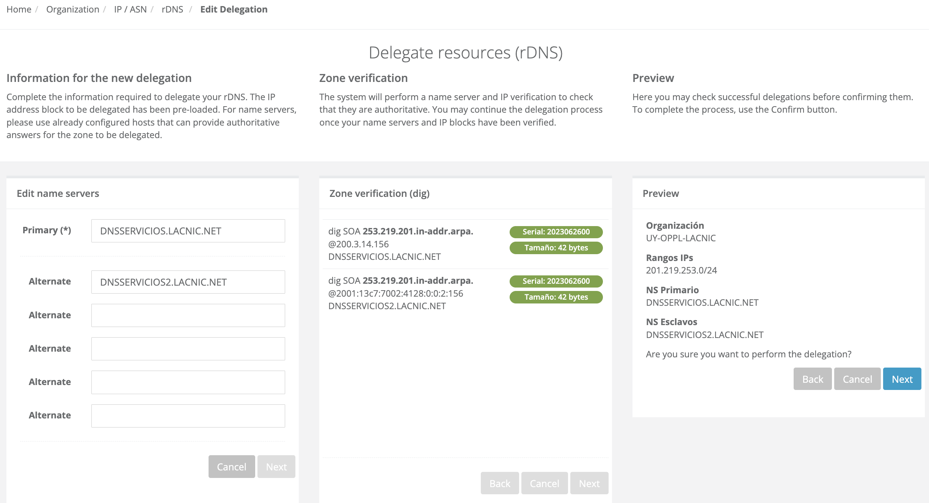Navigate to the rDNS breadcrumb

(x=172, y=9)
